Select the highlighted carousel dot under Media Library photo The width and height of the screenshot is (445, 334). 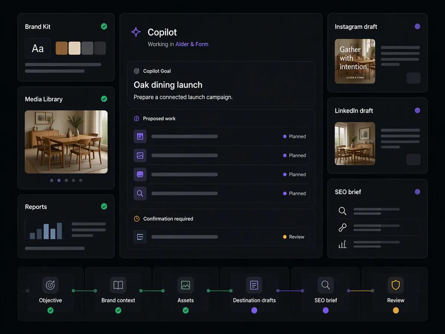[x=59, y=180]
